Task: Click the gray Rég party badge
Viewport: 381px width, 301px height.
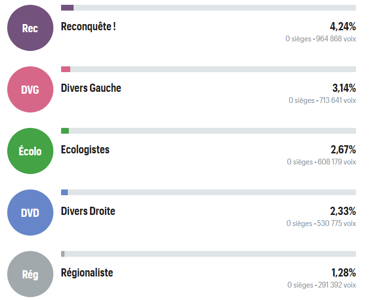Action: pos(30,275)
